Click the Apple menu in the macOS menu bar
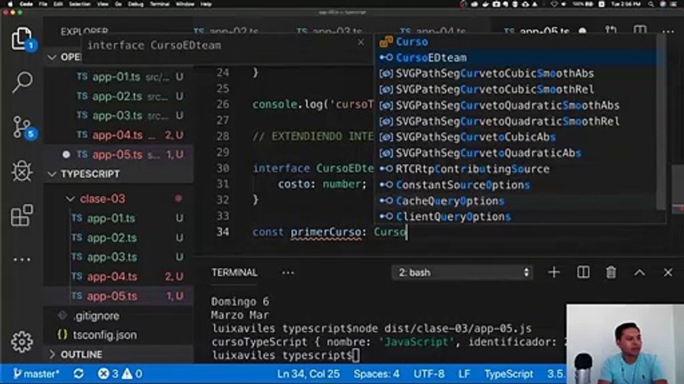 tap(10, 4)
